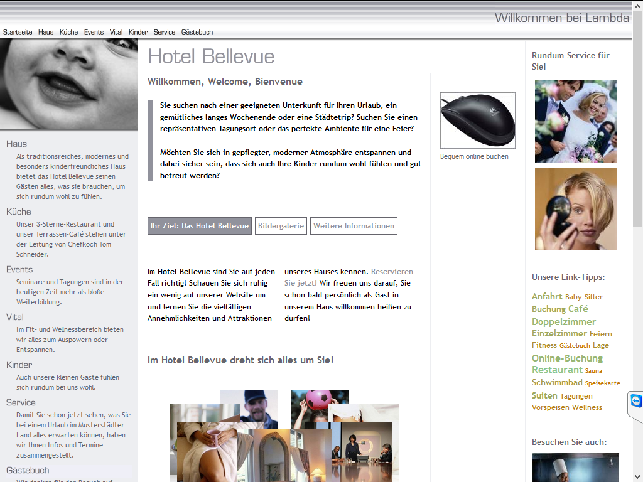Click the 'Unsere Link-Tipps:' heading

(568, 277)
